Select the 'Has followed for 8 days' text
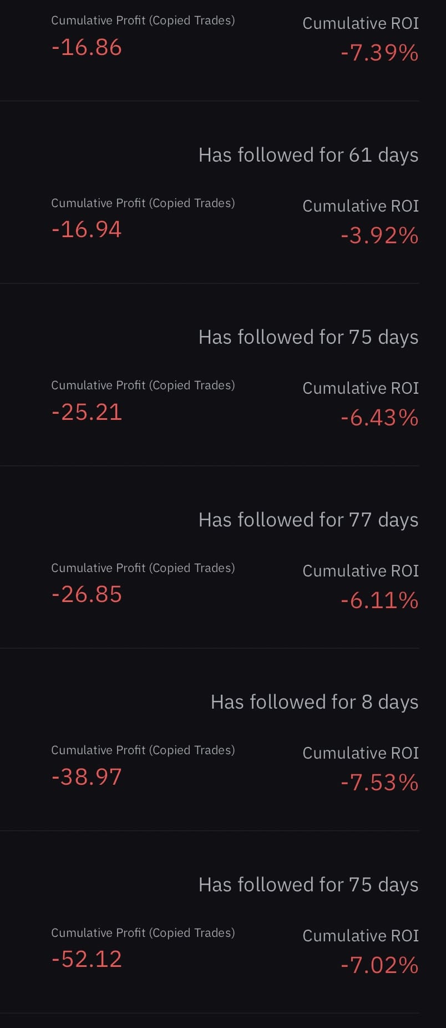The width and height of the screenshot is (446, 1028). pyautogui.click(x=314, y=702)
